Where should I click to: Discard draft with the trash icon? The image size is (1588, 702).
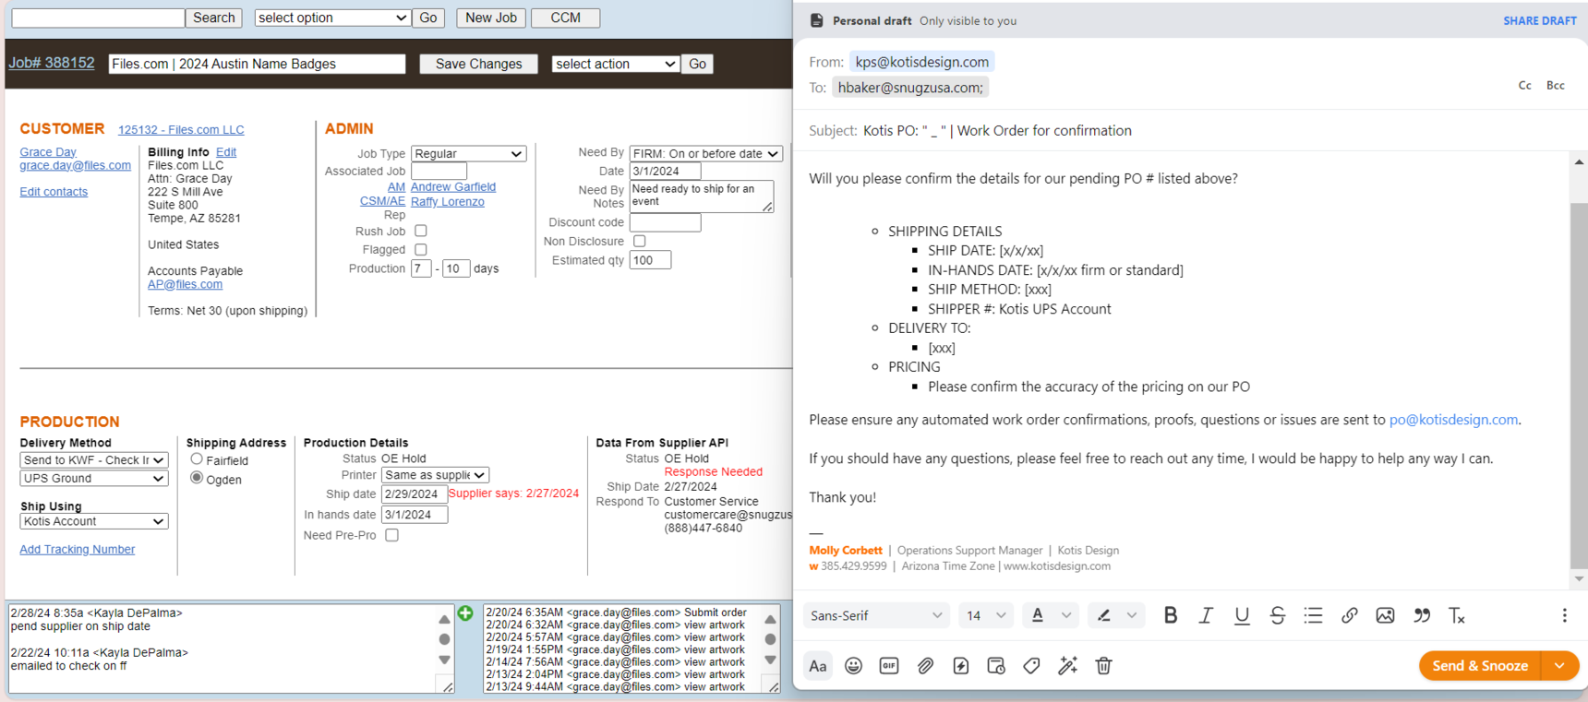[x=1103, y=666]
